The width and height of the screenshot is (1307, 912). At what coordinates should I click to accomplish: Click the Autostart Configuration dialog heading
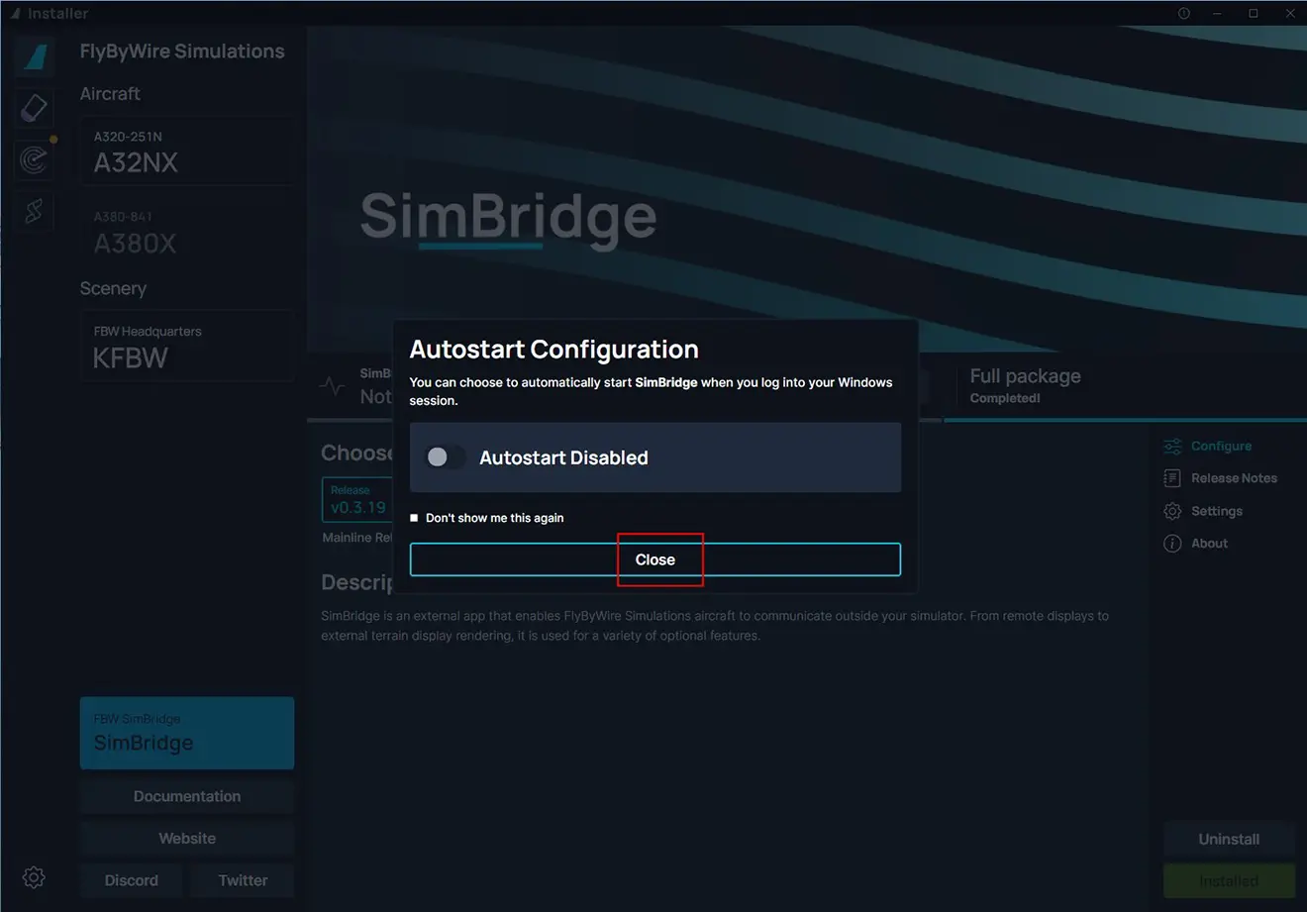tap(553, 350)
